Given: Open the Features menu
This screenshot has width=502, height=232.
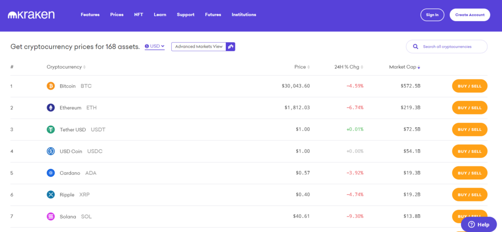Looking at the screenshot, I should pos(90,15).
